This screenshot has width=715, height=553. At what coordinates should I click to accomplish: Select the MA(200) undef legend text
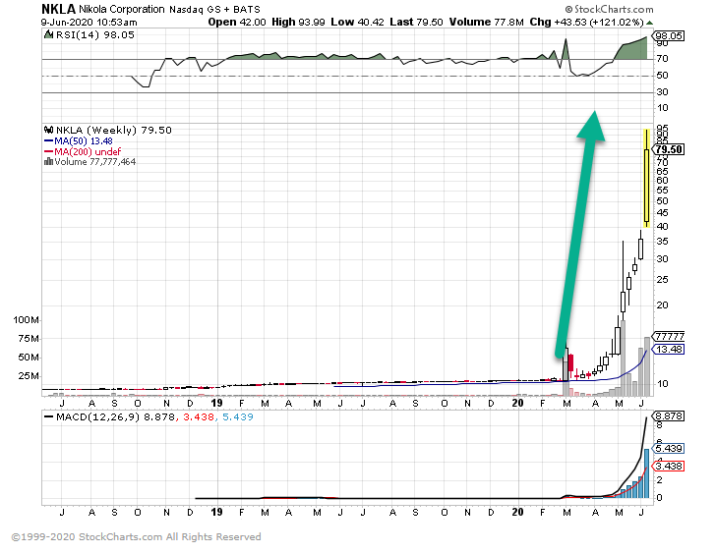pos(88,151)
